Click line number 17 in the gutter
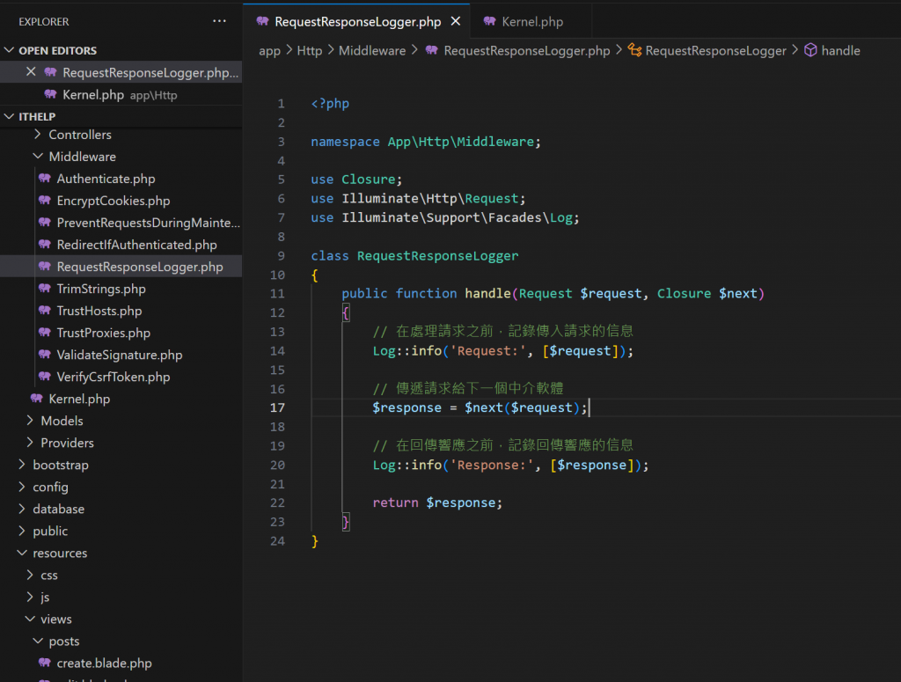Image resolution: width=901 pixels, height=682 pixels. pos(277,407)
